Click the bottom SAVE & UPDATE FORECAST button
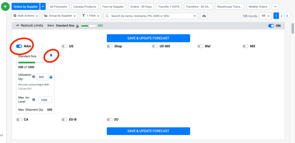 click(x=148, y=131)
